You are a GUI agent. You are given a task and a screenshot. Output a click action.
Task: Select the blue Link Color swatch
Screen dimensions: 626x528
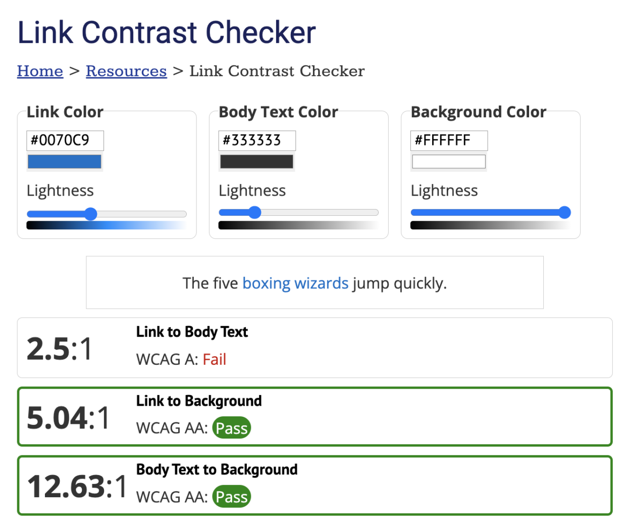coord(65,161)
